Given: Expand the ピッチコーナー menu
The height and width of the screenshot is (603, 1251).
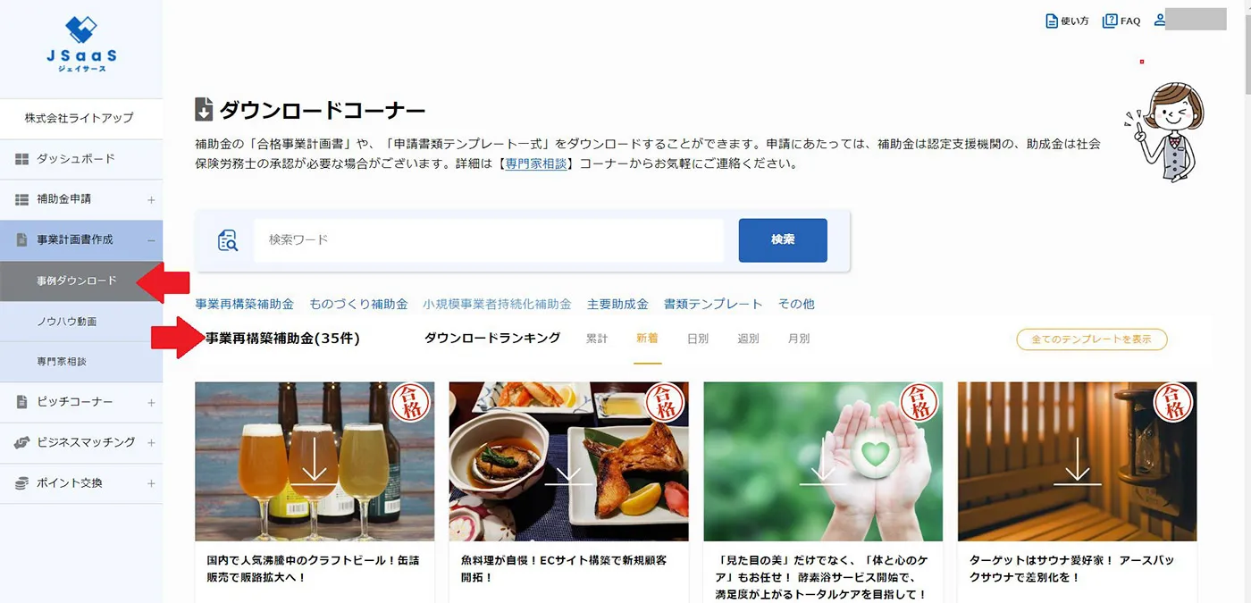Looking at the screenshot, I should [x=151, y=403].
